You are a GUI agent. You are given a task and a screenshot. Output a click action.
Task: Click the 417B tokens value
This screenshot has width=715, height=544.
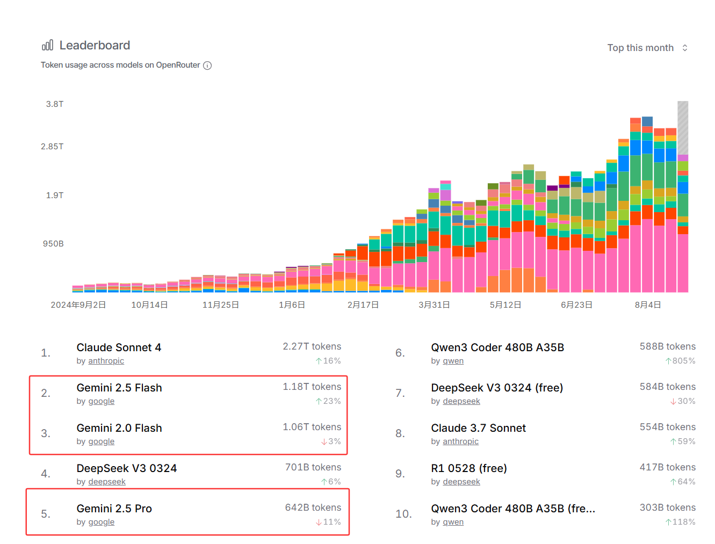(668, 467)
